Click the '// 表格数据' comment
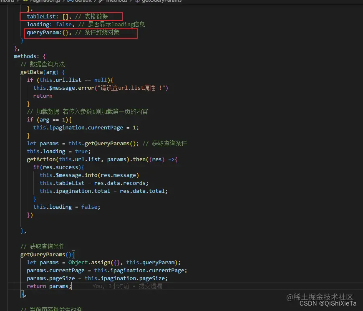363x311 pixels. 91,16
